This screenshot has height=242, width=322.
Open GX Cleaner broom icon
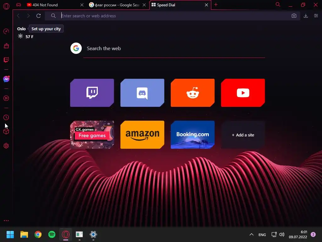pos(6,46)
